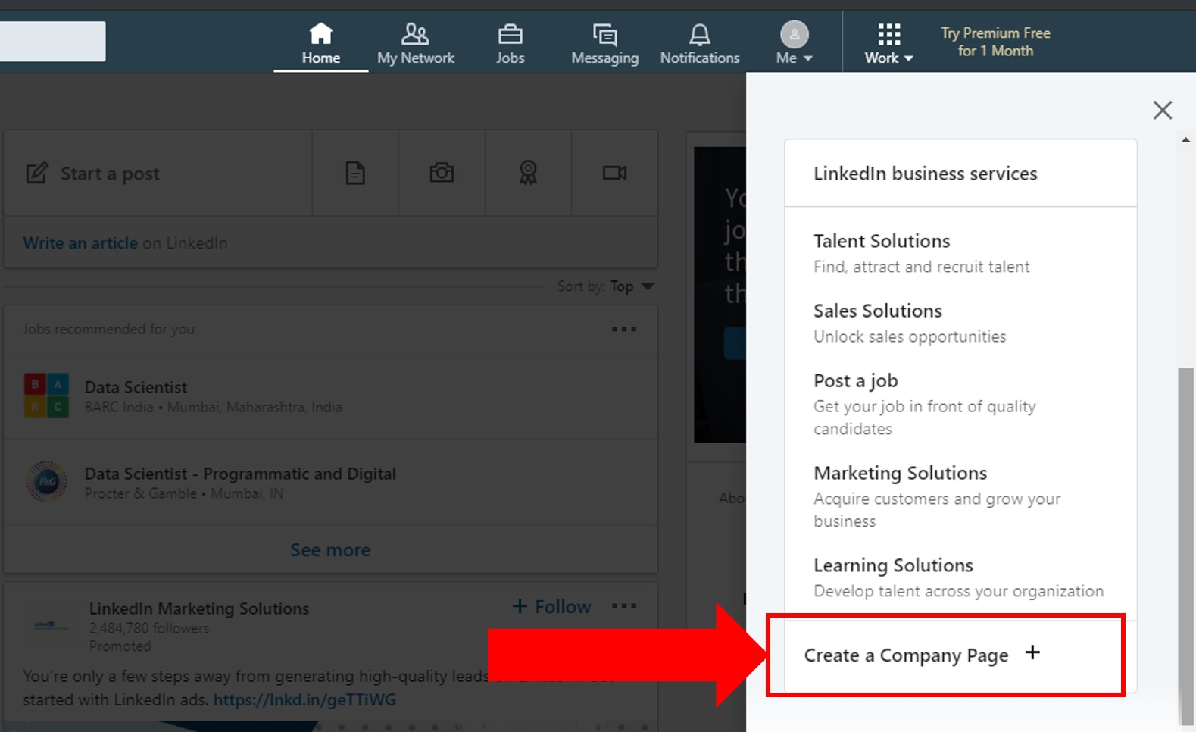The height and width of the screenshot is (732, 1196).
Task: Click the My Network people icon
Action: point(415,33)
